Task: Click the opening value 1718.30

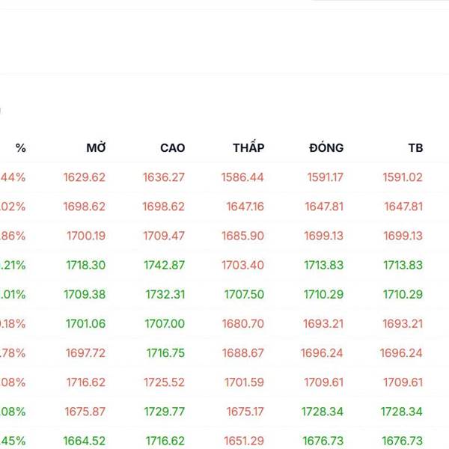Action: (86, 265)
